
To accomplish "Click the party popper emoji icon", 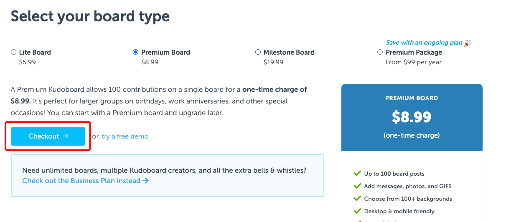I will point(468,43).
